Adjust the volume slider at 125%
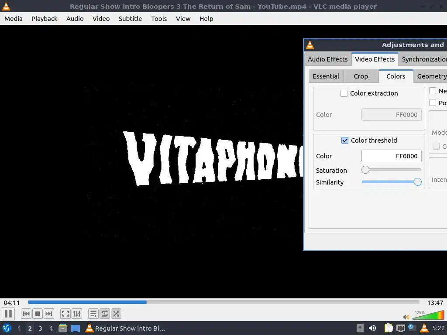 pos(428,315)
